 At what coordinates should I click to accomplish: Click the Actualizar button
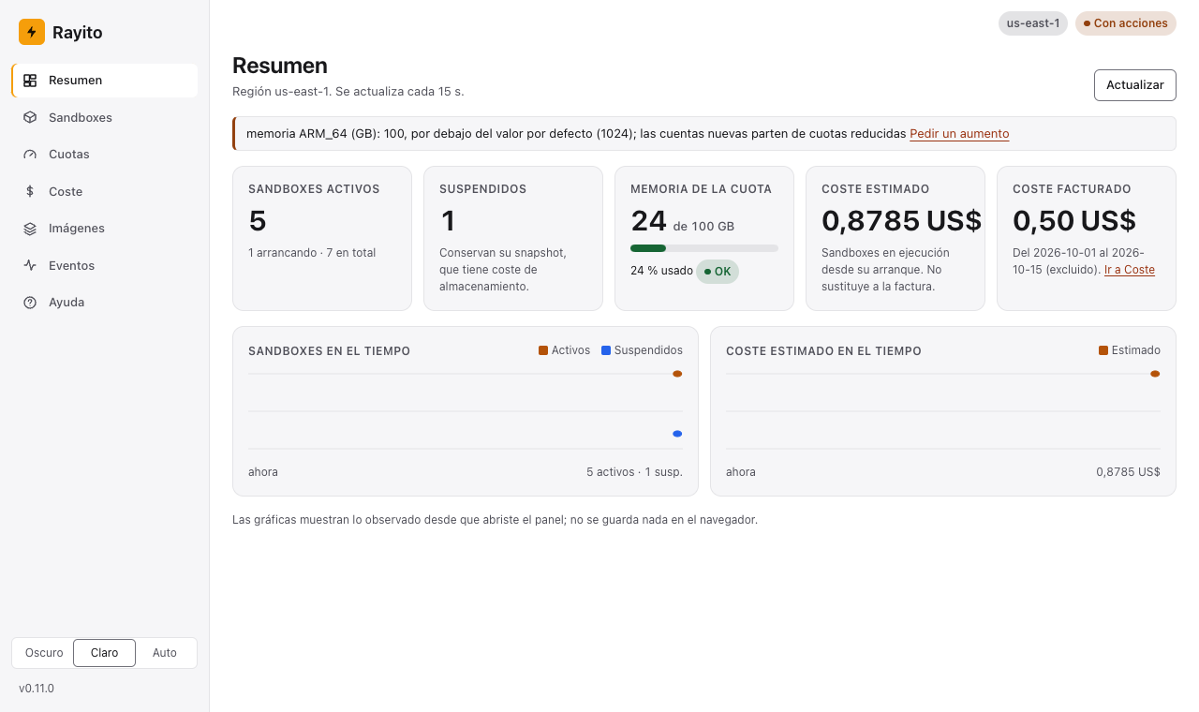(x=1135, y=85)
